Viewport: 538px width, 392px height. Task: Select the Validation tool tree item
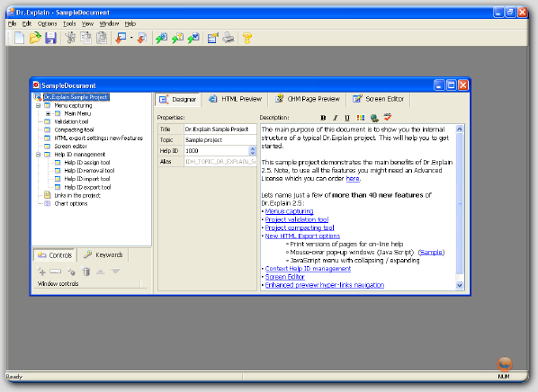click(71, 121)
